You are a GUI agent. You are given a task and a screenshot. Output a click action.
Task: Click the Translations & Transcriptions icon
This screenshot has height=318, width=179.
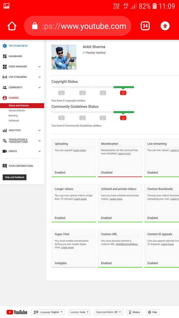point(5,141)
